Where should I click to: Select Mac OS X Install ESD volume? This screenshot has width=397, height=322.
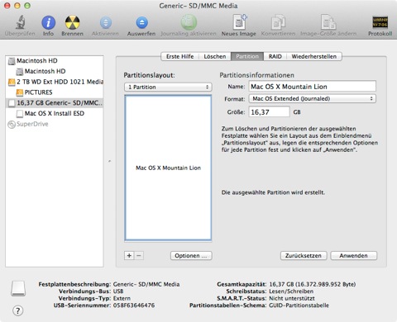pos(55,113)
